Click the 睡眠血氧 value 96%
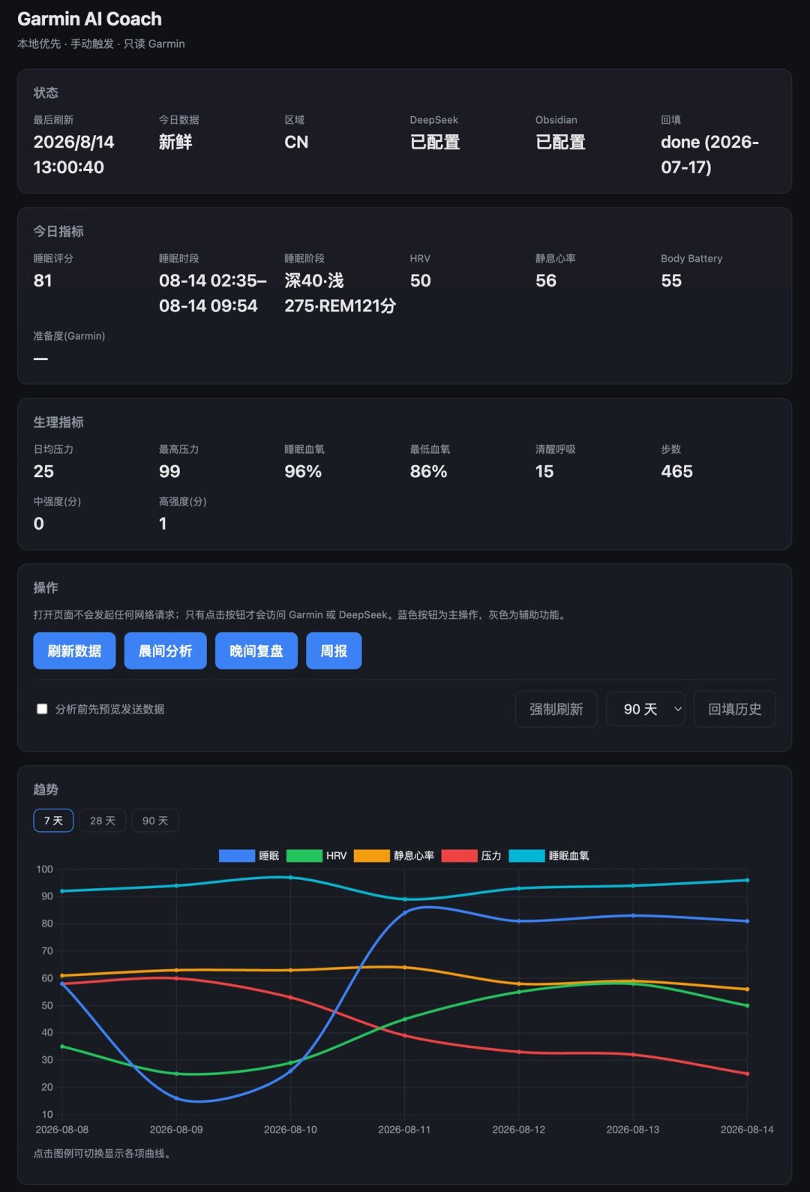810x1192 pixels. [303, 471]
